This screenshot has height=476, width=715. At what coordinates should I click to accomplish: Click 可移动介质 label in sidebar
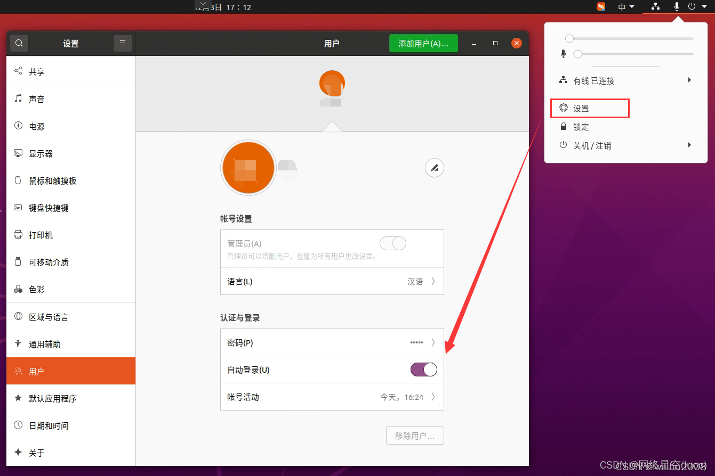49,262
